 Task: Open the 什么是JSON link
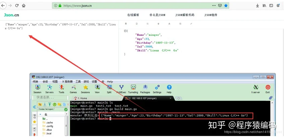(x=157, y=15)
